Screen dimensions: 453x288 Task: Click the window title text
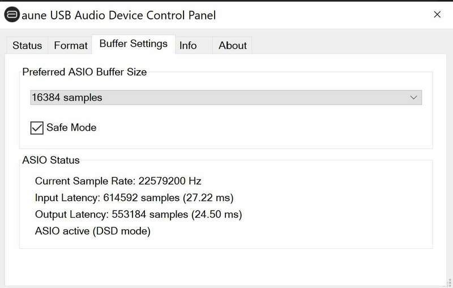pos(119,15)
